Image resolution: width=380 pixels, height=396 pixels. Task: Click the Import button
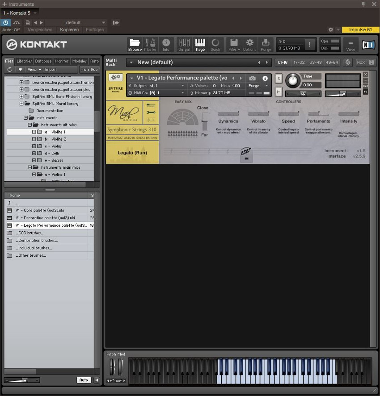(x=51, y=70)
